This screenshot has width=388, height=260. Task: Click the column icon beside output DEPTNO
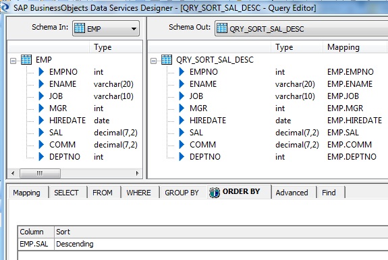click(x=182, y=156)
